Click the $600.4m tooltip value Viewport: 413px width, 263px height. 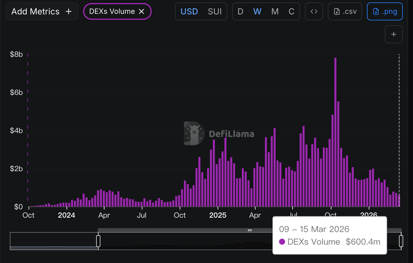363,242
